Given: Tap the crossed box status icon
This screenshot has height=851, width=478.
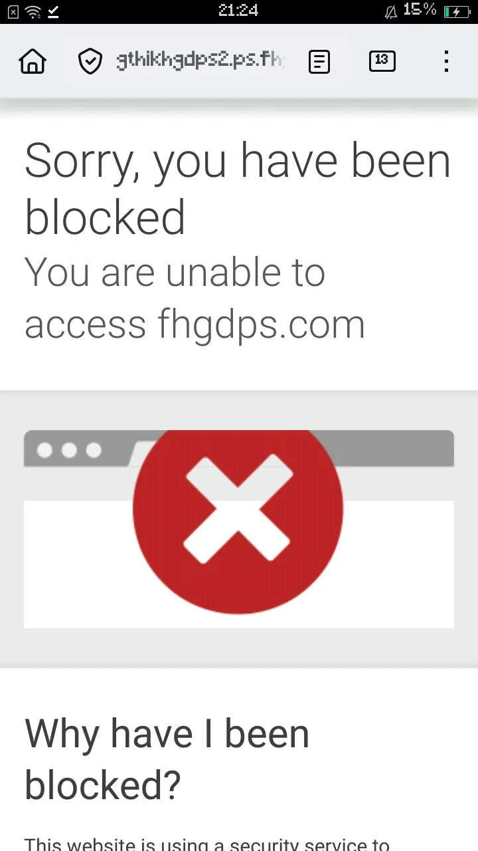Looking at the screenshot, I should point(13,11).
